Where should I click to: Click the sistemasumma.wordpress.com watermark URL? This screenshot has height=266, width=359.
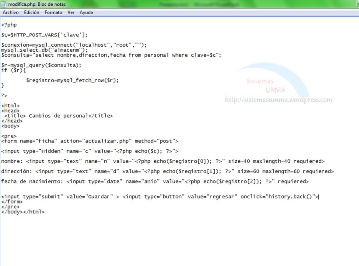(x=278, y=100)
